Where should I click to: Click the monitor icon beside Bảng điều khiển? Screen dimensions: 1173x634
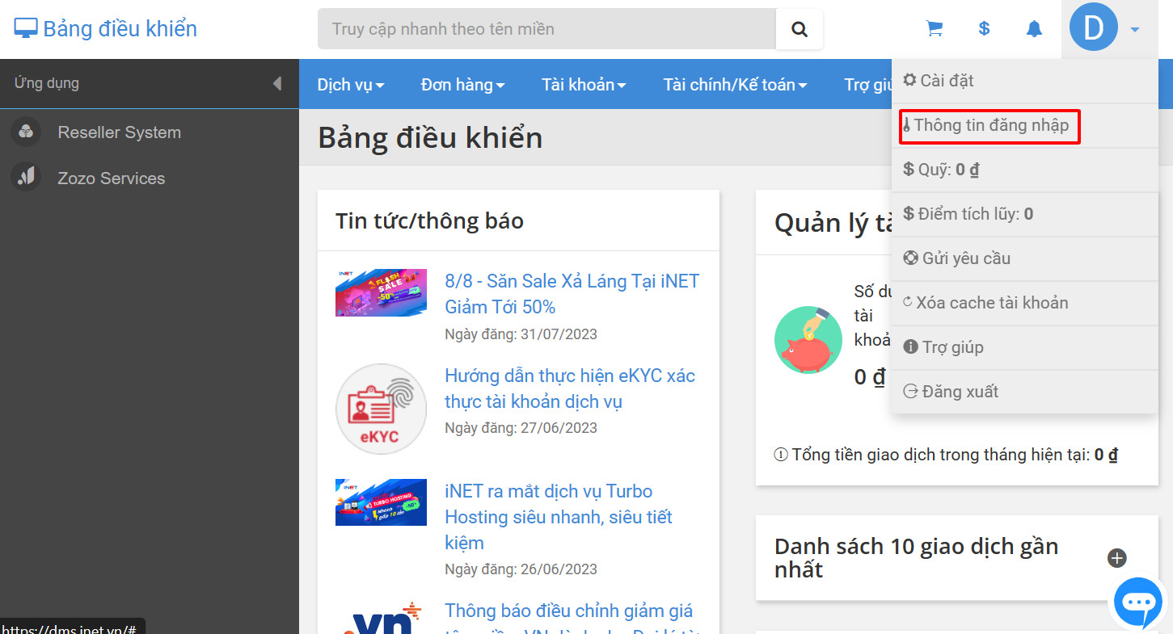tap(26, 29)
